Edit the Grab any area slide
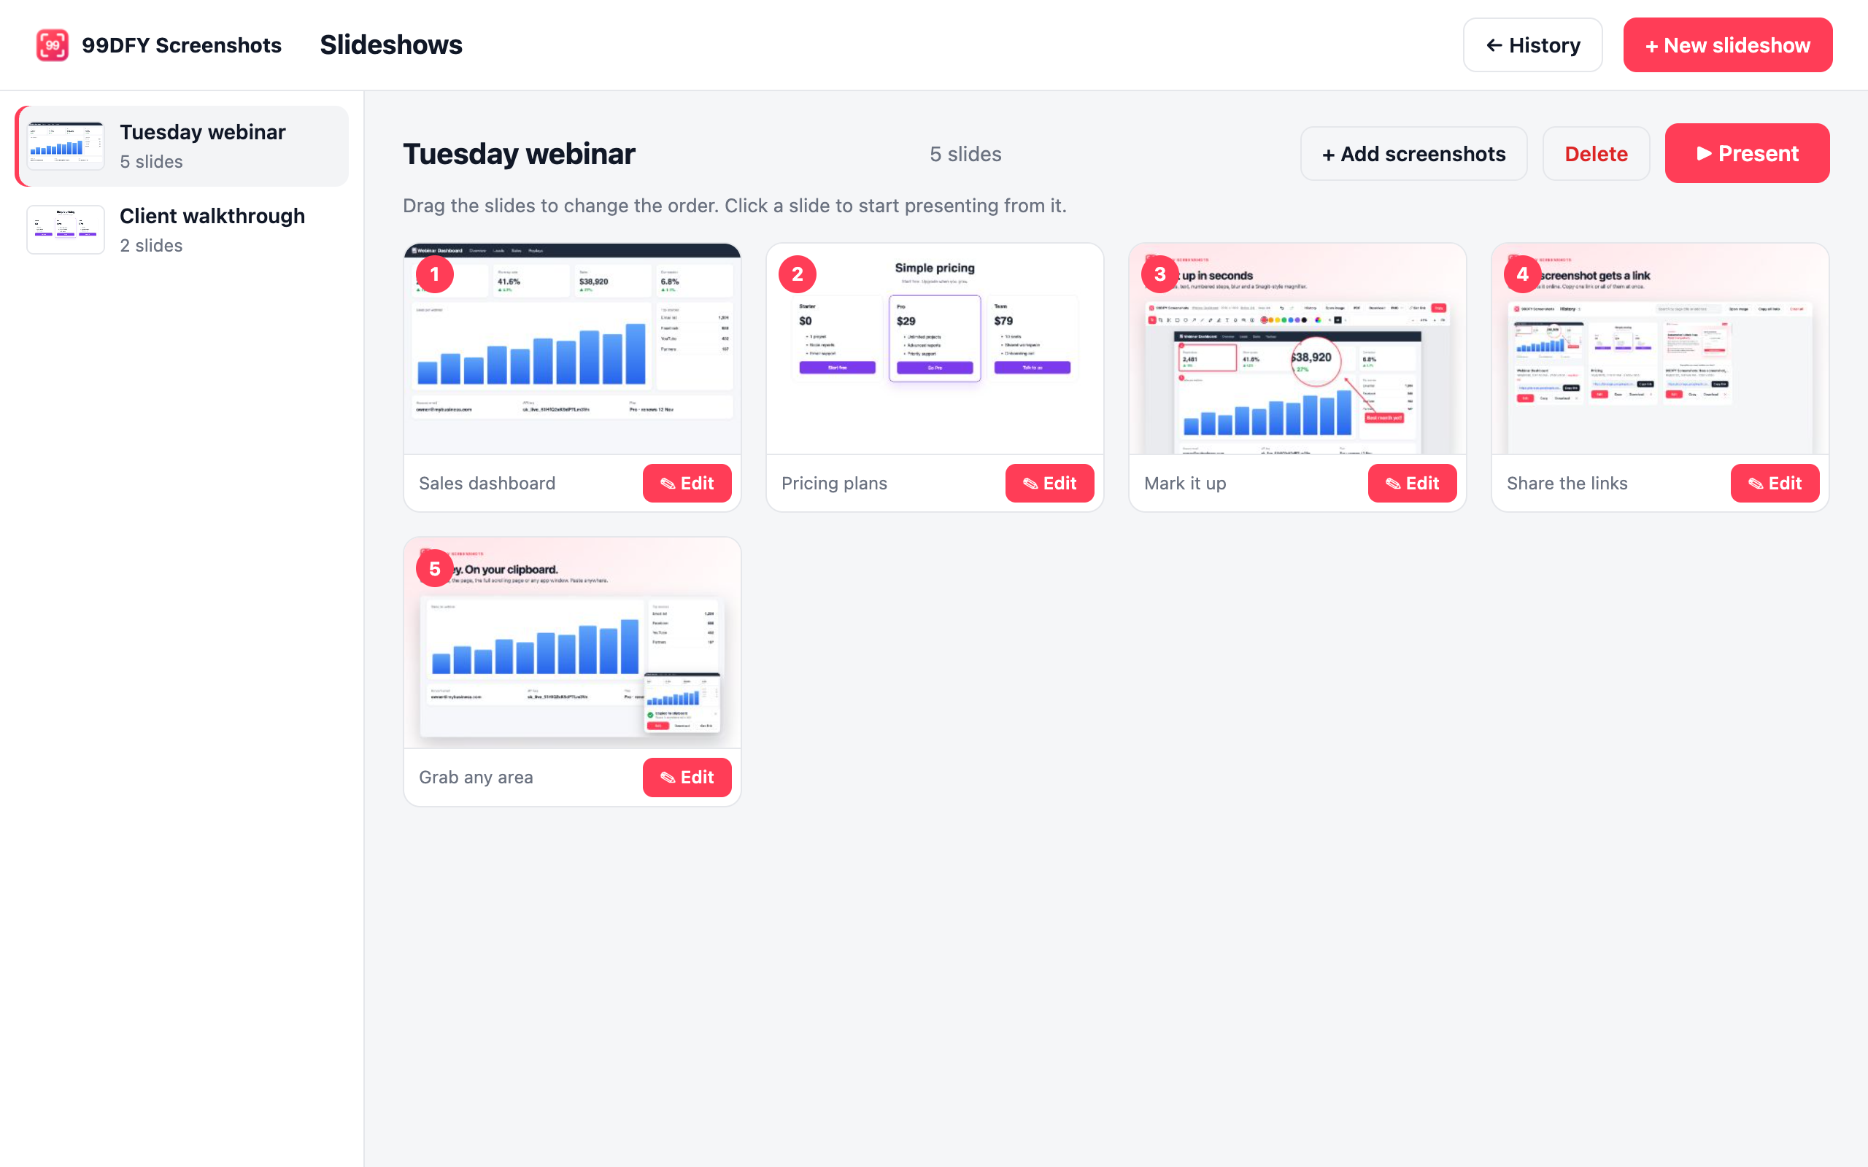This screenshot has width=1868, height=1167. pos(687,778)
